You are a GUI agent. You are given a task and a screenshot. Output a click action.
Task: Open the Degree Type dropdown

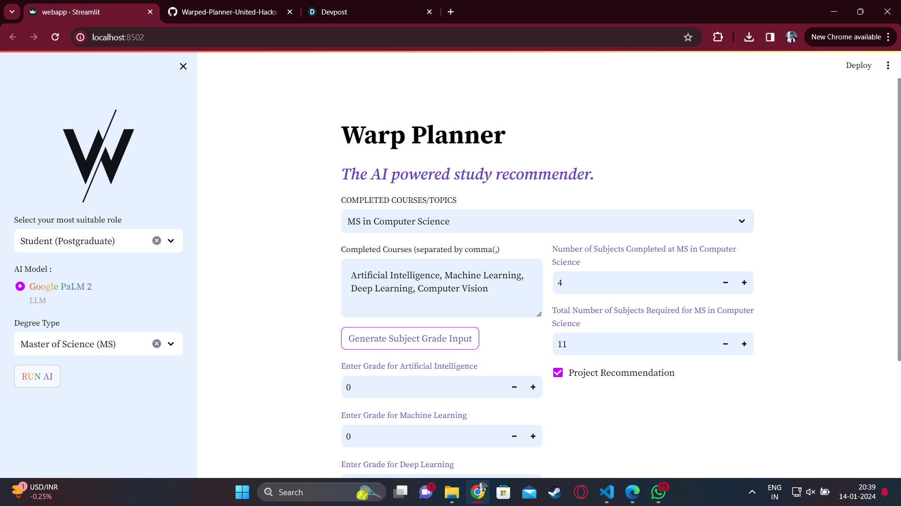click(171, 344)
